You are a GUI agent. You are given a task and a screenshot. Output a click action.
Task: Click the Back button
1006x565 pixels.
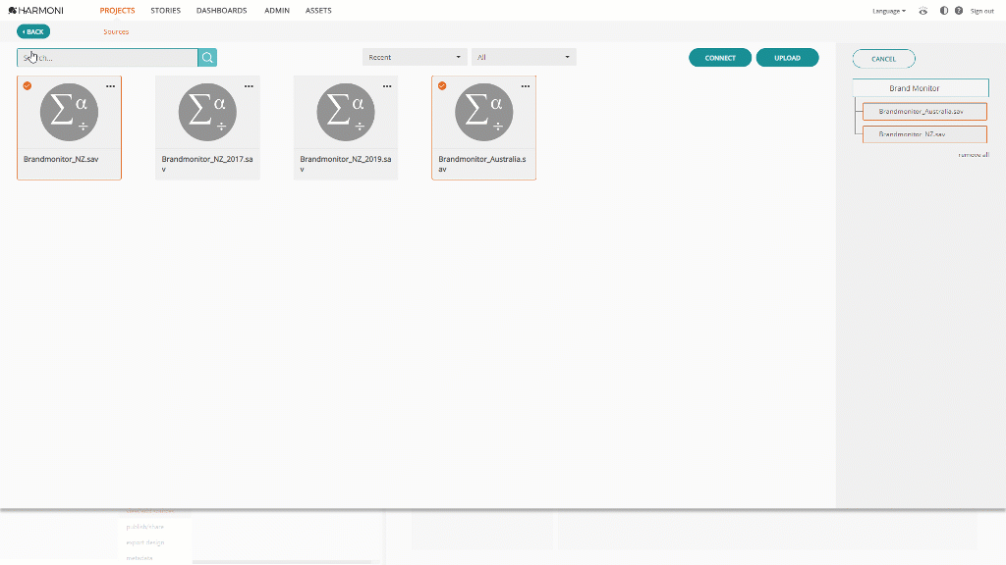click(33, 31)
